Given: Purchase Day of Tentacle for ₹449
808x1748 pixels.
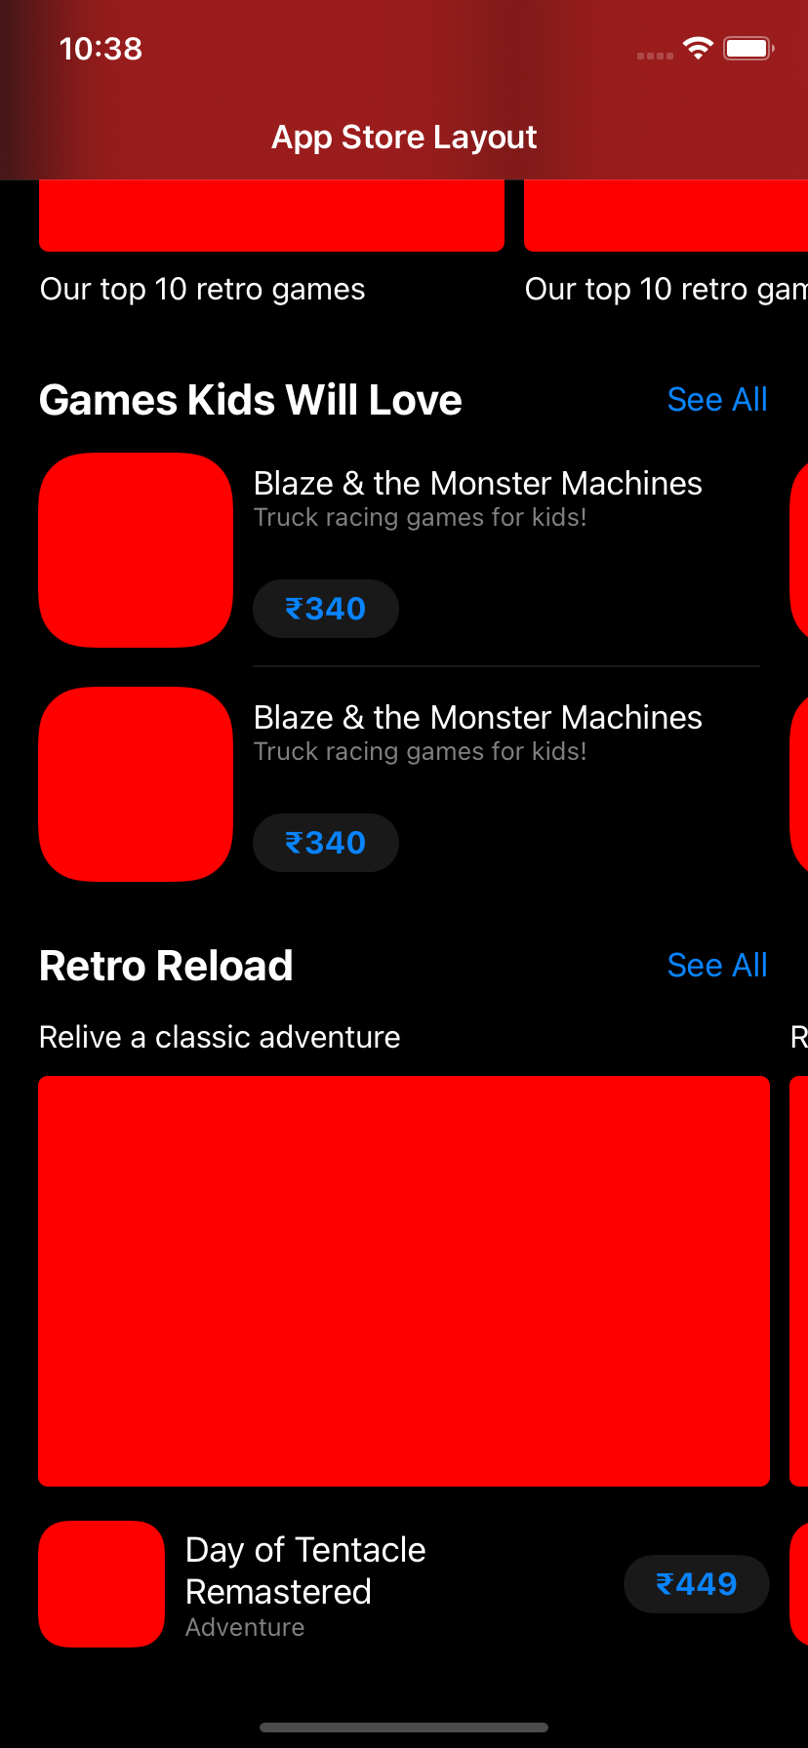Looking at the screenshot, I should 697,1584.
